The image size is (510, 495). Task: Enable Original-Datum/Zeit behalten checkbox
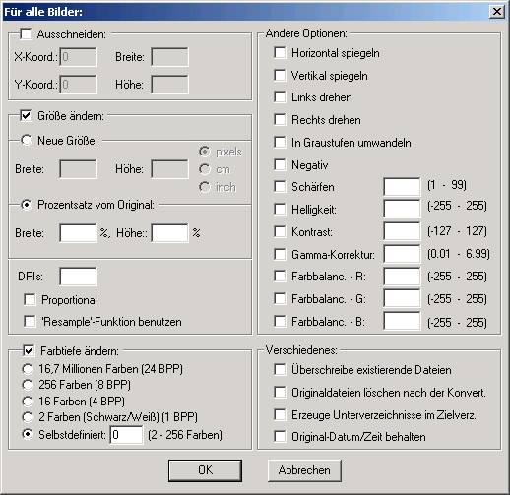[280, 436]
